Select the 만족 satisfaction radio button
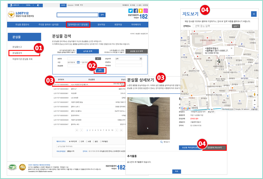Screen dimensions: 263x179 click(80, 141)
